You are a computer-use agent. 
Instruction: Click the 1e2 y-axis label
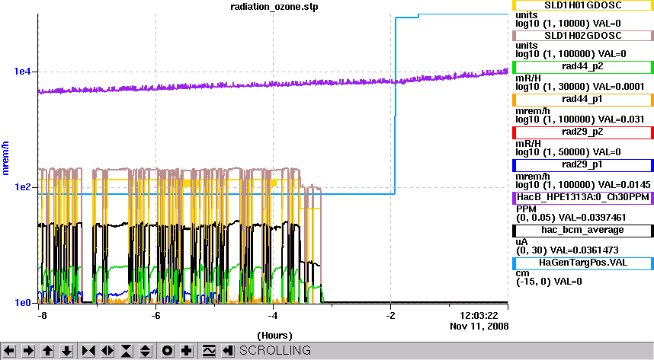tap(23, 187)
